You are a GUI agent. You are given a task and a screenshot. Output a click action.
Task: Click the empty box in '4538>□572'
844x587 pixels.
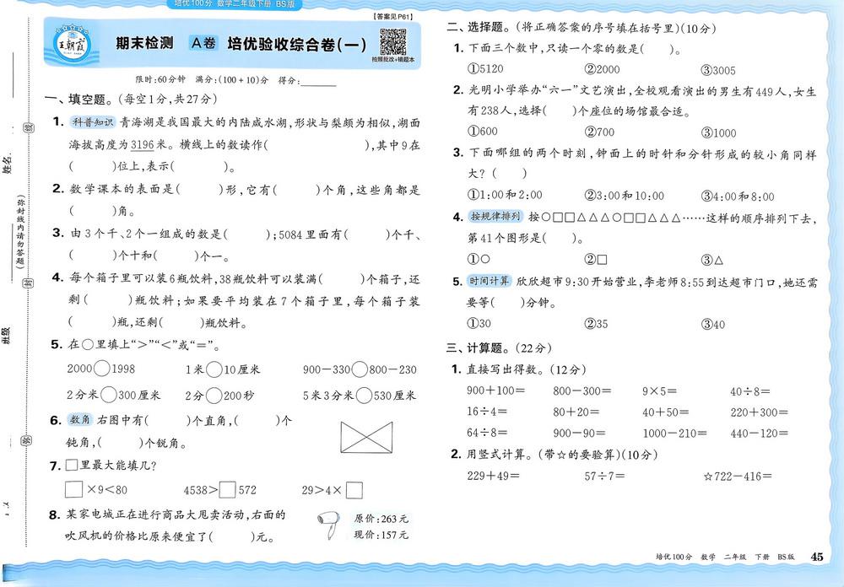[227, 490]
